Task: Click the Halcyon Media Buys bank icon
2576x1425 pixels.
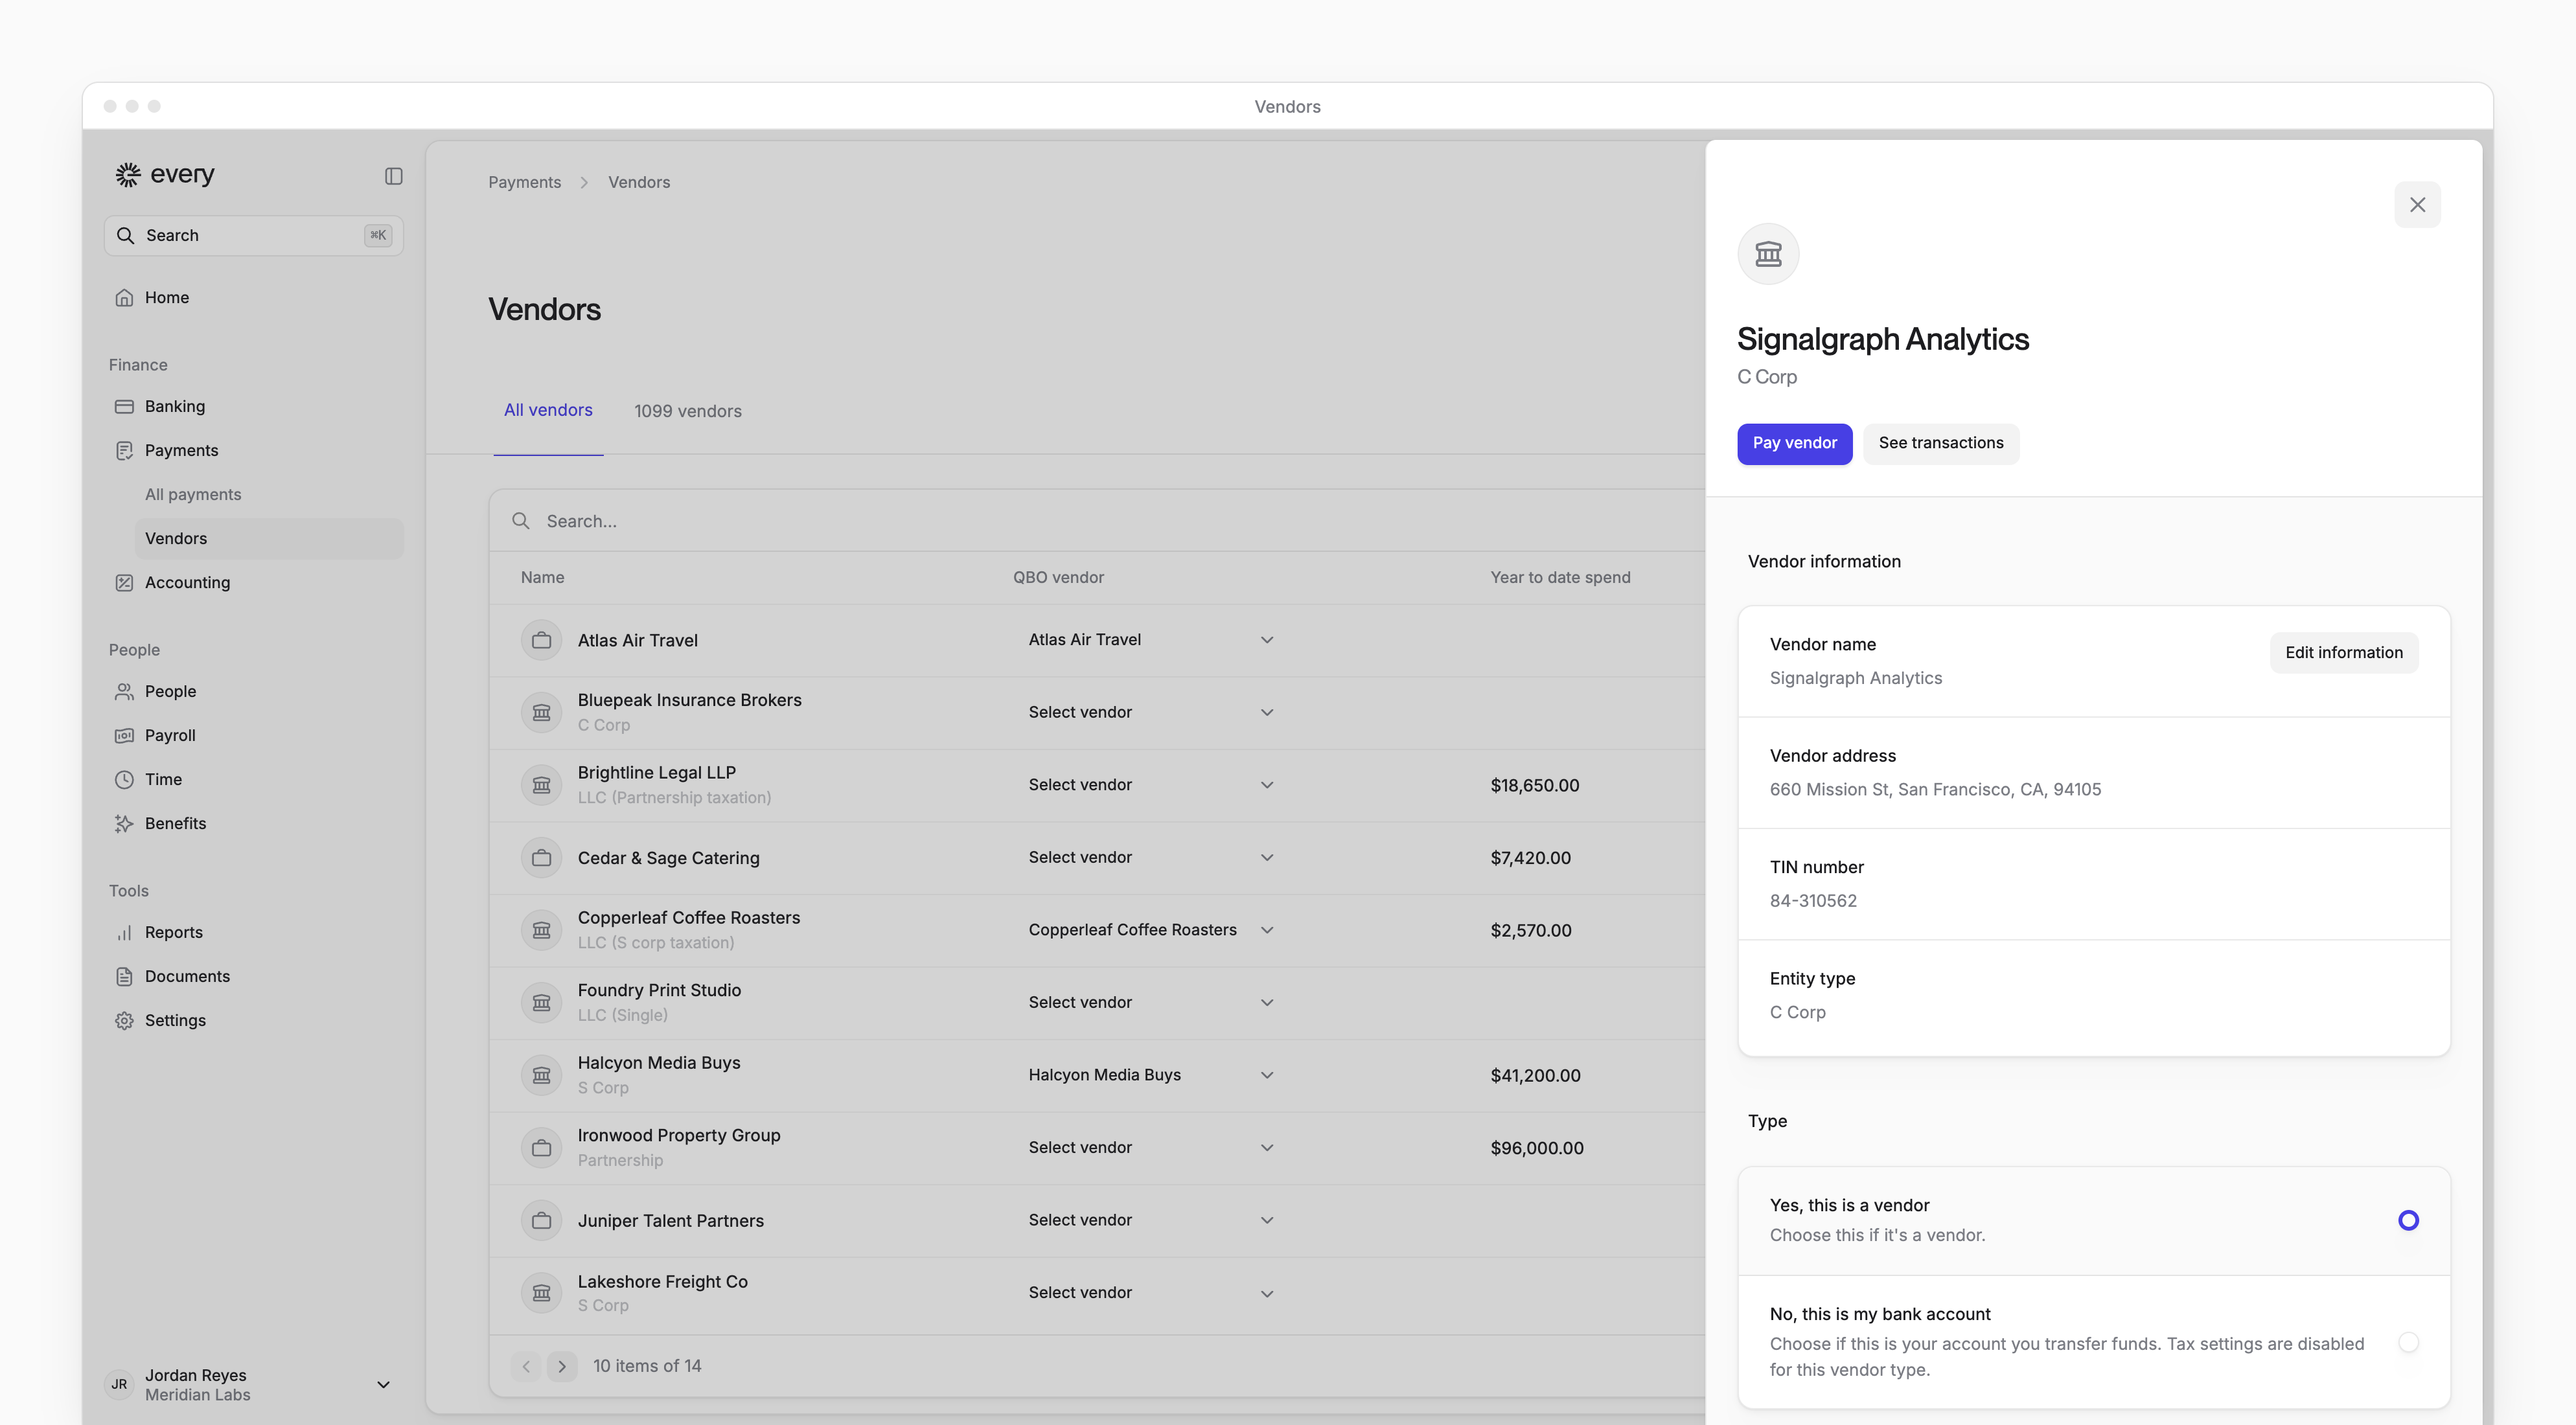Action: pos(541,1075)
